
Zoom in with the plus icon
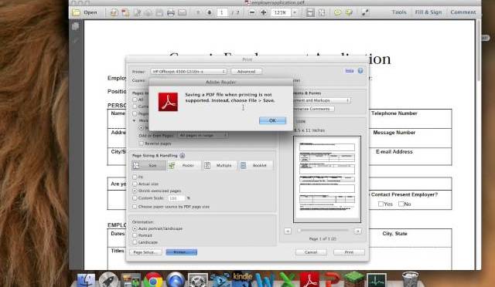tap(263, 12)
